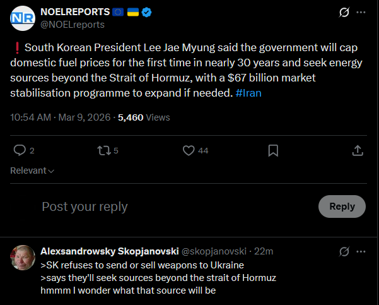
Task: Open Alexsandrowsky Skopjanovski's avatar
Action: pyautogui.click(x=23, y=257)
